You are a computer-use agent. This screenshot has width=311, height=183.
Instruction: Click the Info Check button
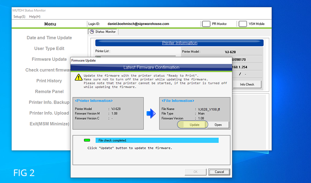247,84
